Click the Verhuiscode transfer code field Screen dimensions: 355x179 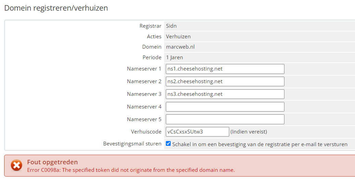point(197,132)
